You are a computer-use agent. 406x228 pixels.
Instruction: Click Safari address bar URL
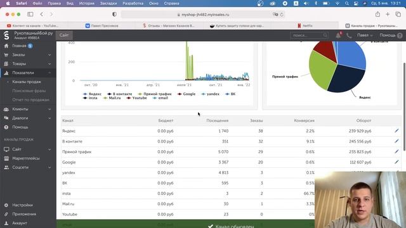pos(203,15)
